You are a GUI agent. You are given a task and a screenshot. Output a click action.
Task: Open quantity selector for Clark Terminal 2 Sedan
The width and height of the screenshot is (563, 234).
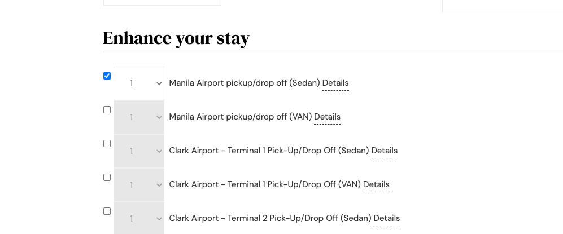(x=139, y=219)
